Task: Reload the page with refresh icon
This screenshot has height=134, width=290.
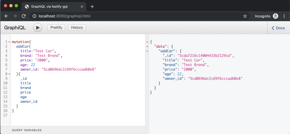Action: click(x=24, y=16)
